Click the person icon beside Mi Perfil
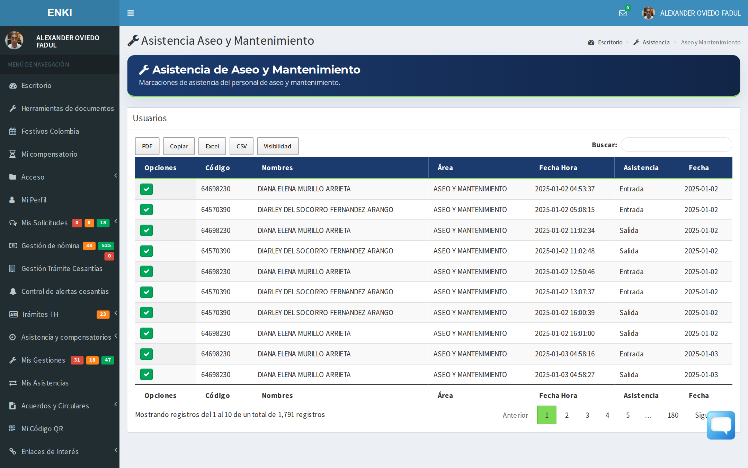This screenshot has height=468, width=748. pos(12,200)
